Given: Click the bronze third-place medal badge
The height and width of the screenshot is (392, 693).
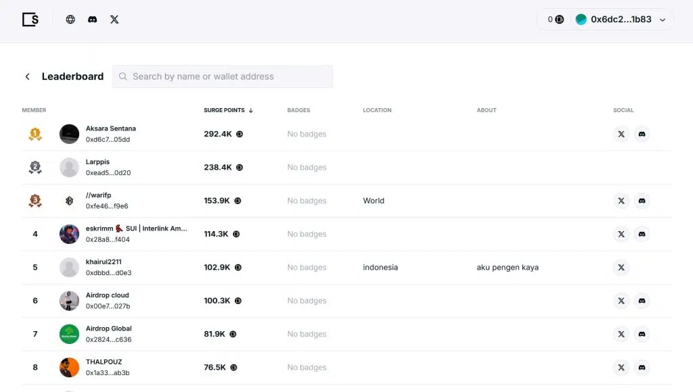Looking at the screenshot, I should 35,201.
